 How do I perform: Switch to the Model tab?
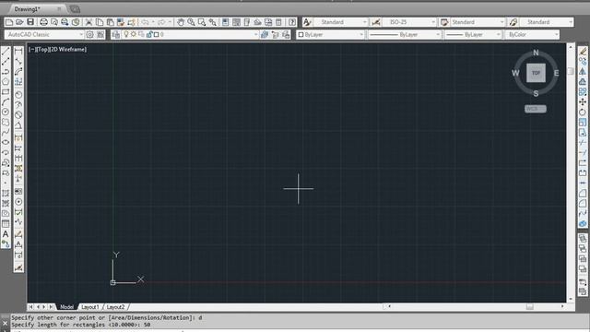pyautogui.click(x=66, y=307)
